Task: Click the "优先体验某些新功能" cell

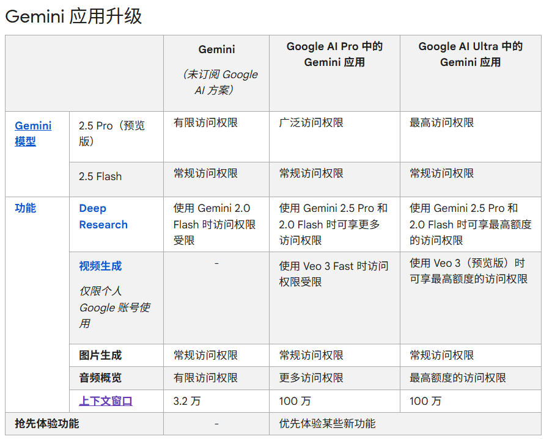Action: coord(328,423)
